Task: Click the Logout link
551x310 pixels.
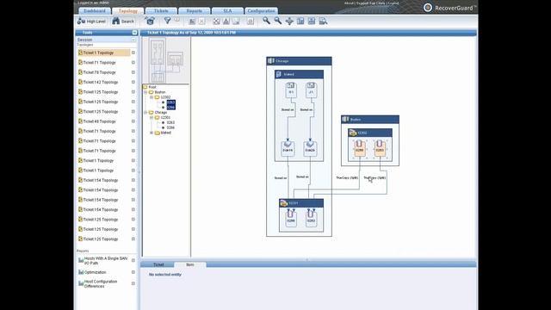Action: [x=393, y=3]
